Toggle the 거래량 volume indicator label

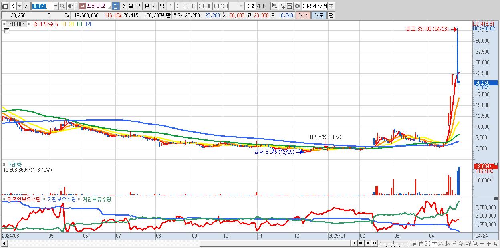point(14,164)
